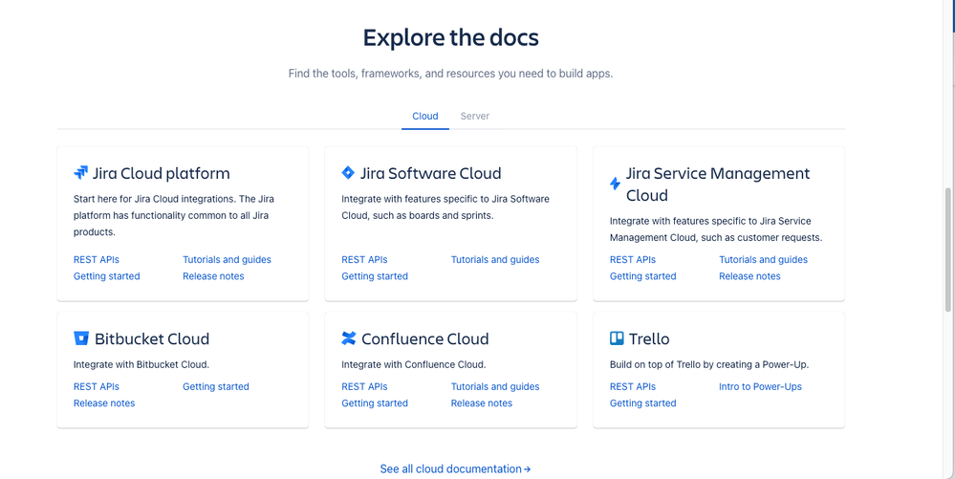This screenshot has width=955, height=479.
Task: Open REST APIs for Jira Service Management Cloud
Action: click(633, 260)
